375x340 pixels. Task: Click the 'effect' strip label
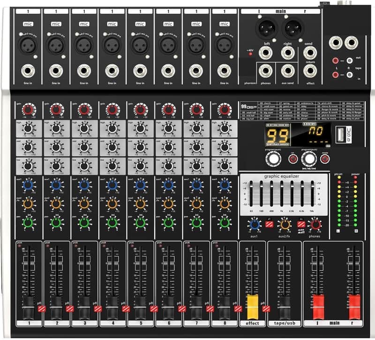pos(252,323)
